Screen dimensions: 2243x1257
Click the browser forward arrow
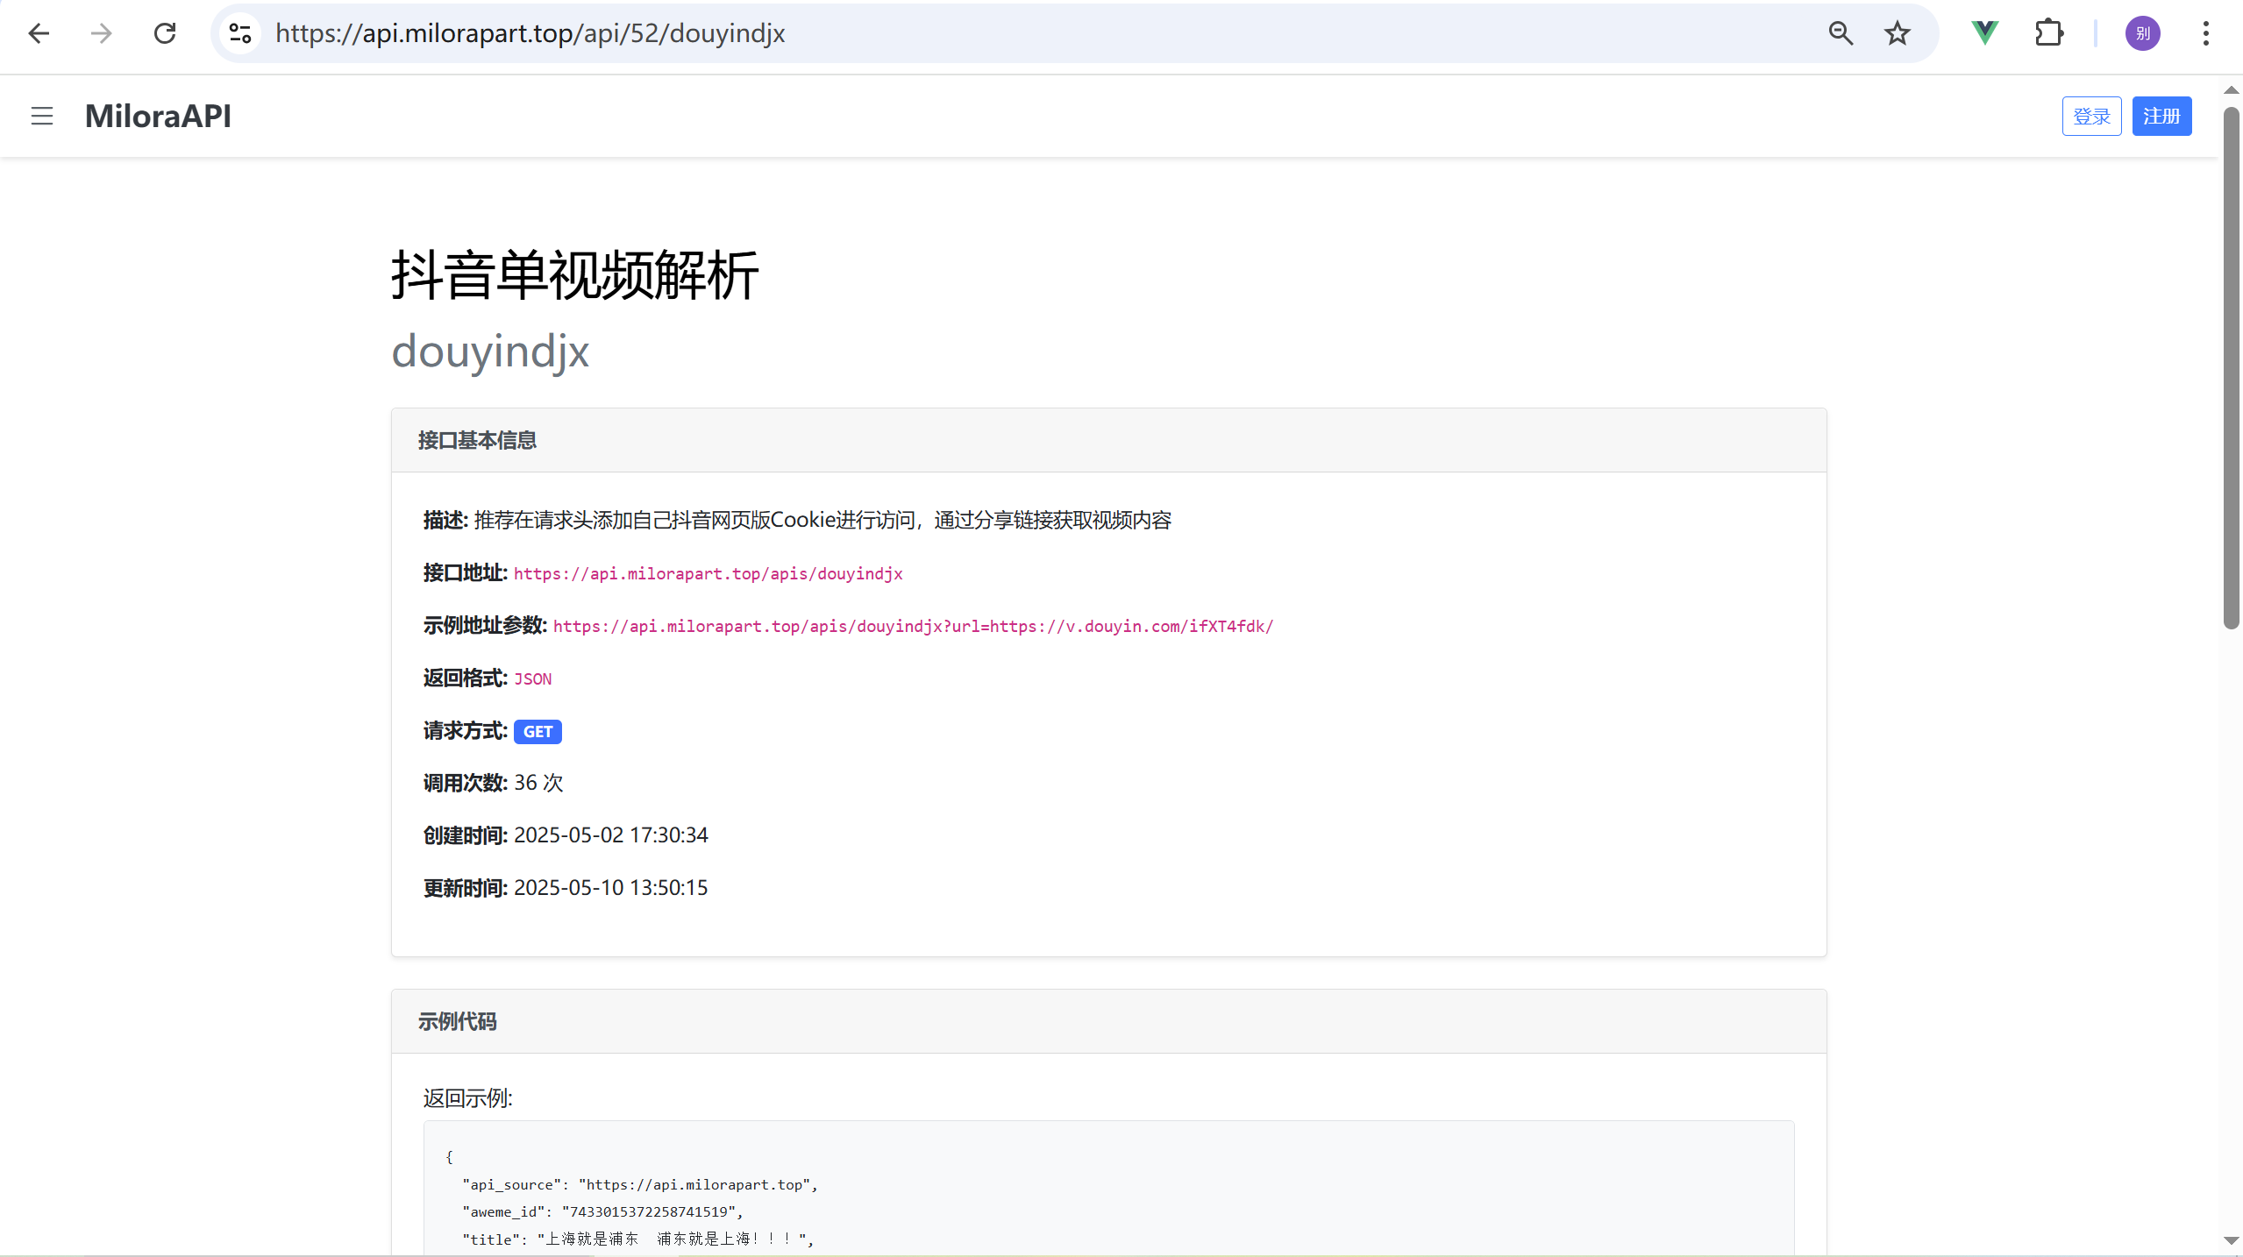tap(102, 33)
